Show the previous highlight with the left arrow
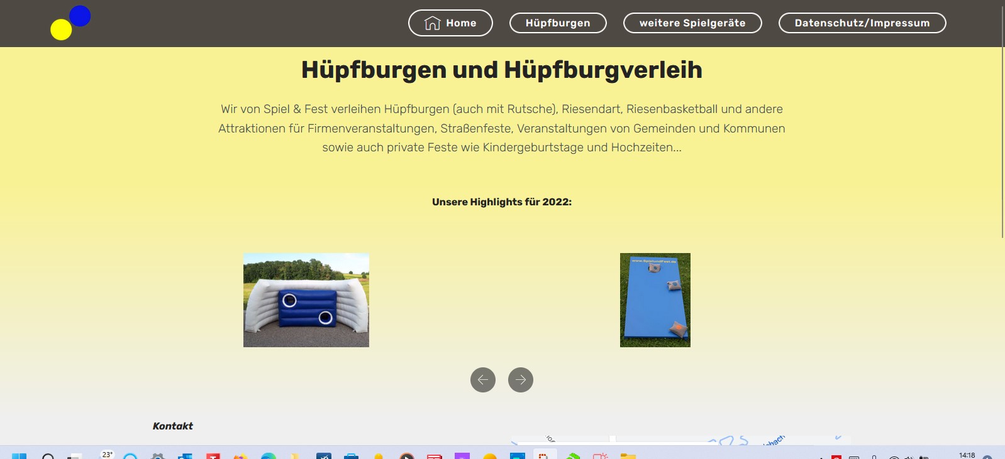1005x459 pixels. click(483, 380)
